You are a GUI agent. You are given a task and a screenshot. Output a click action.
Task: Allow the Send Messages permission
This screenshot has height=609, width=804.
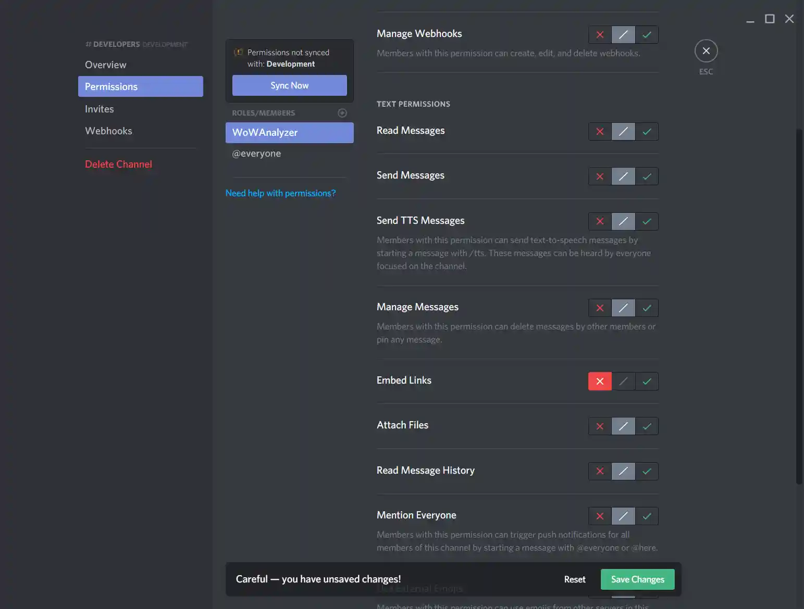coord(647,176)
